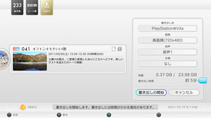Click the program title オフトンキモチいい!
211x118 pixels.
(49, 49)
